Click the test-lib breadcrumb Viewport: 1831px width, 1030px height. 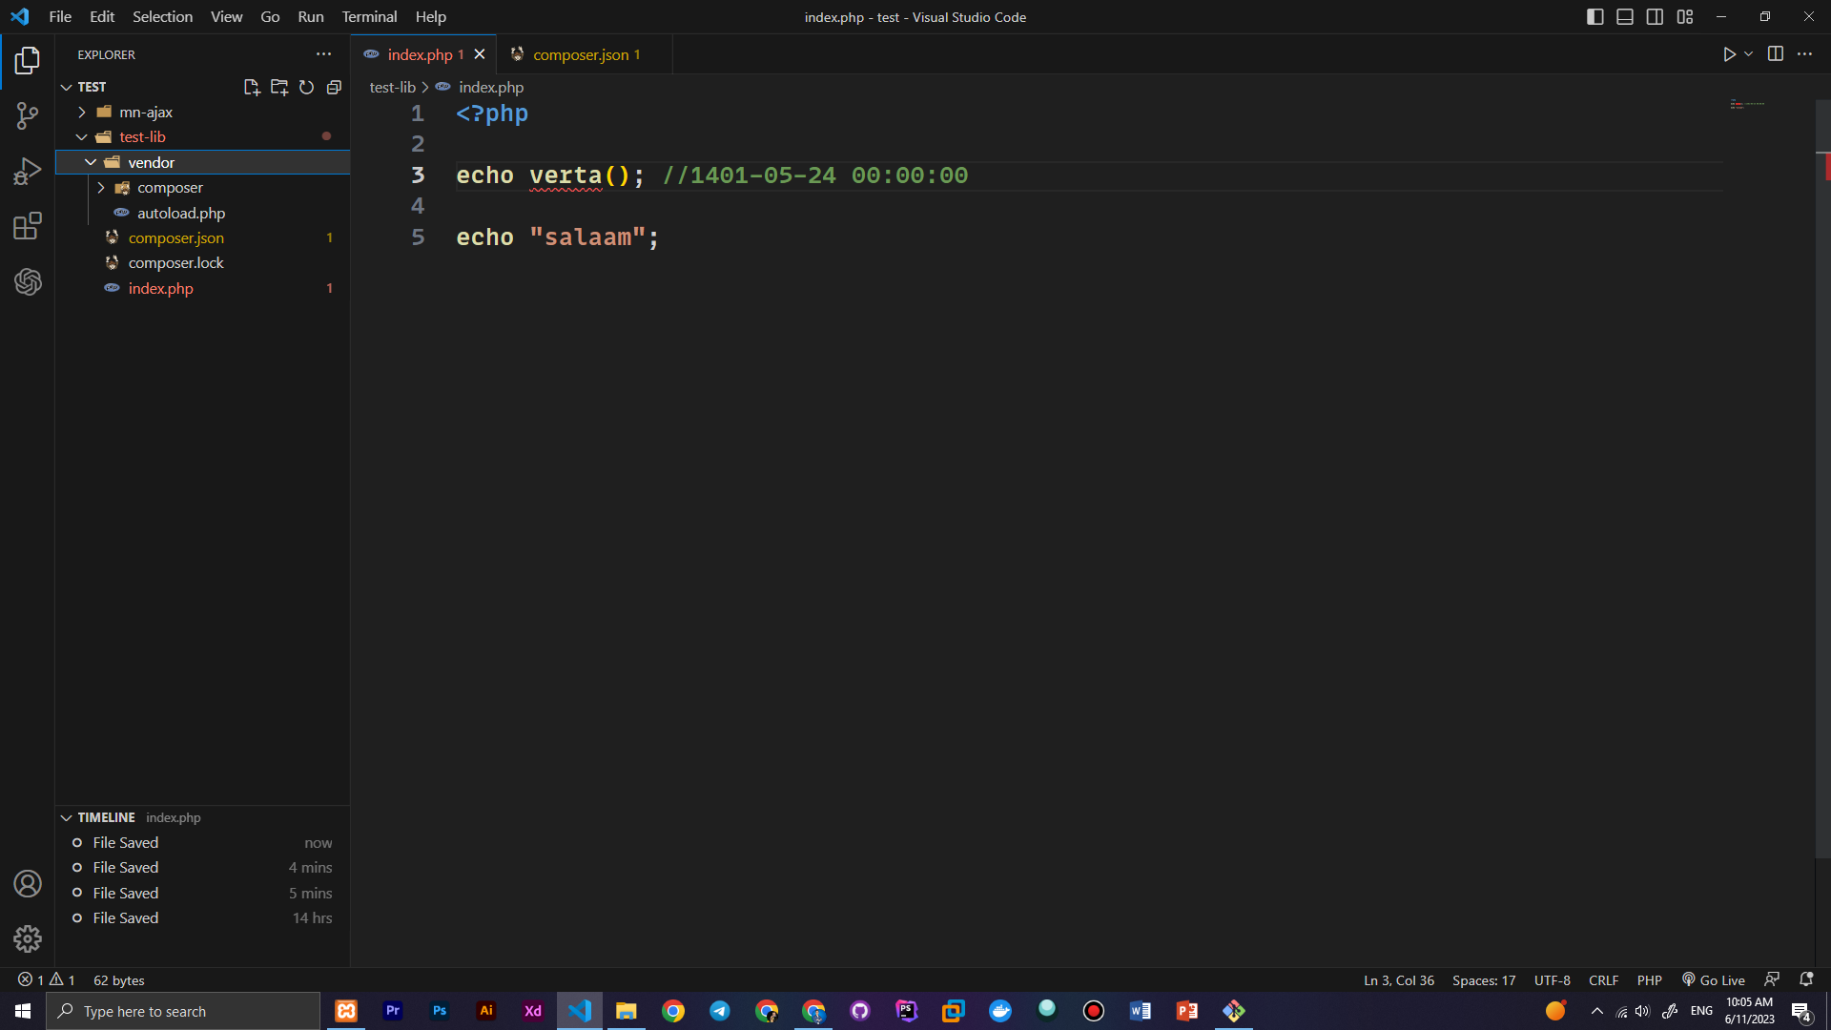[x=392, y=87]
